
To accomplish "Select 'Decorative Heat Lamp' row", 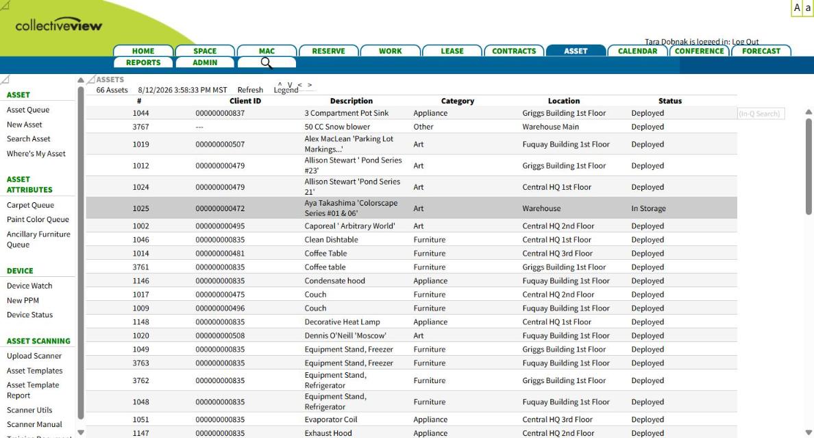I will (411, 321).
